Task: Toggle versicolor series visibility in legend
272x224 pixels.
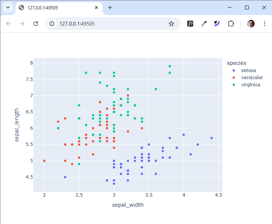Action: click(252, 78)
